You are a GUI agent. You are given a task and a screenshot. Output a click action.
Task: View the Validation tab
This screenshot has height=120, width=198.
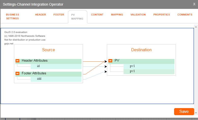138,15
